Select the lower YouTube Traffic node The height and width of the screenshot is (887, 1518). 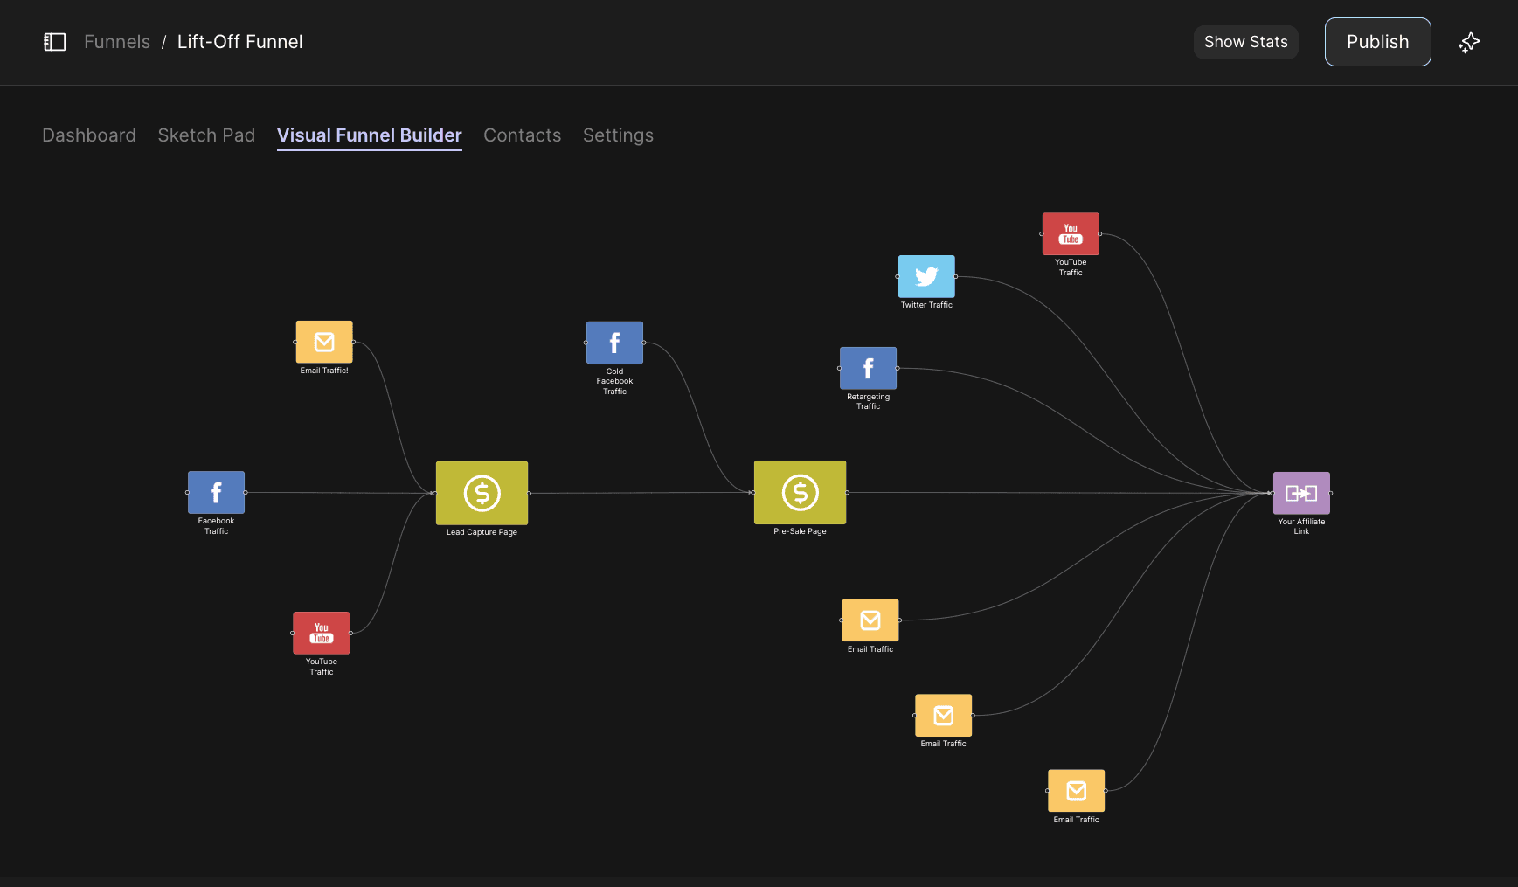(x=321, y=634)
